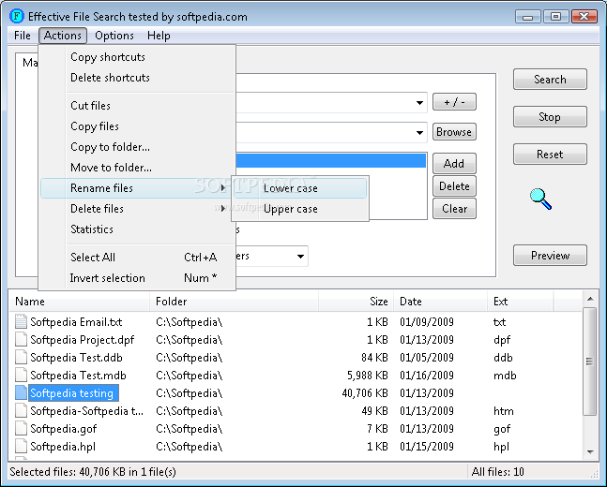Choose Invert selection menu entry
The height and width of the screenshot is (487, 607).
tap(138, 278)
